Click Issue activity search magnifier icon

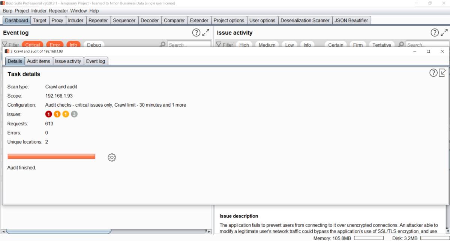click(401, 45)
